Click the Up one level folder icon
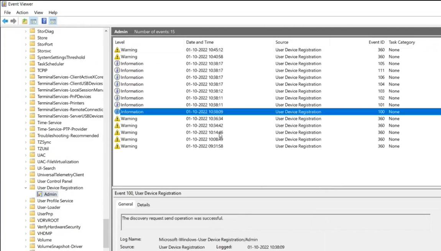 tap(25, 21)
